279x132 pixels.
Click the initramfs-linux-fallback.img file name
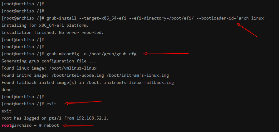pos(139,83)
